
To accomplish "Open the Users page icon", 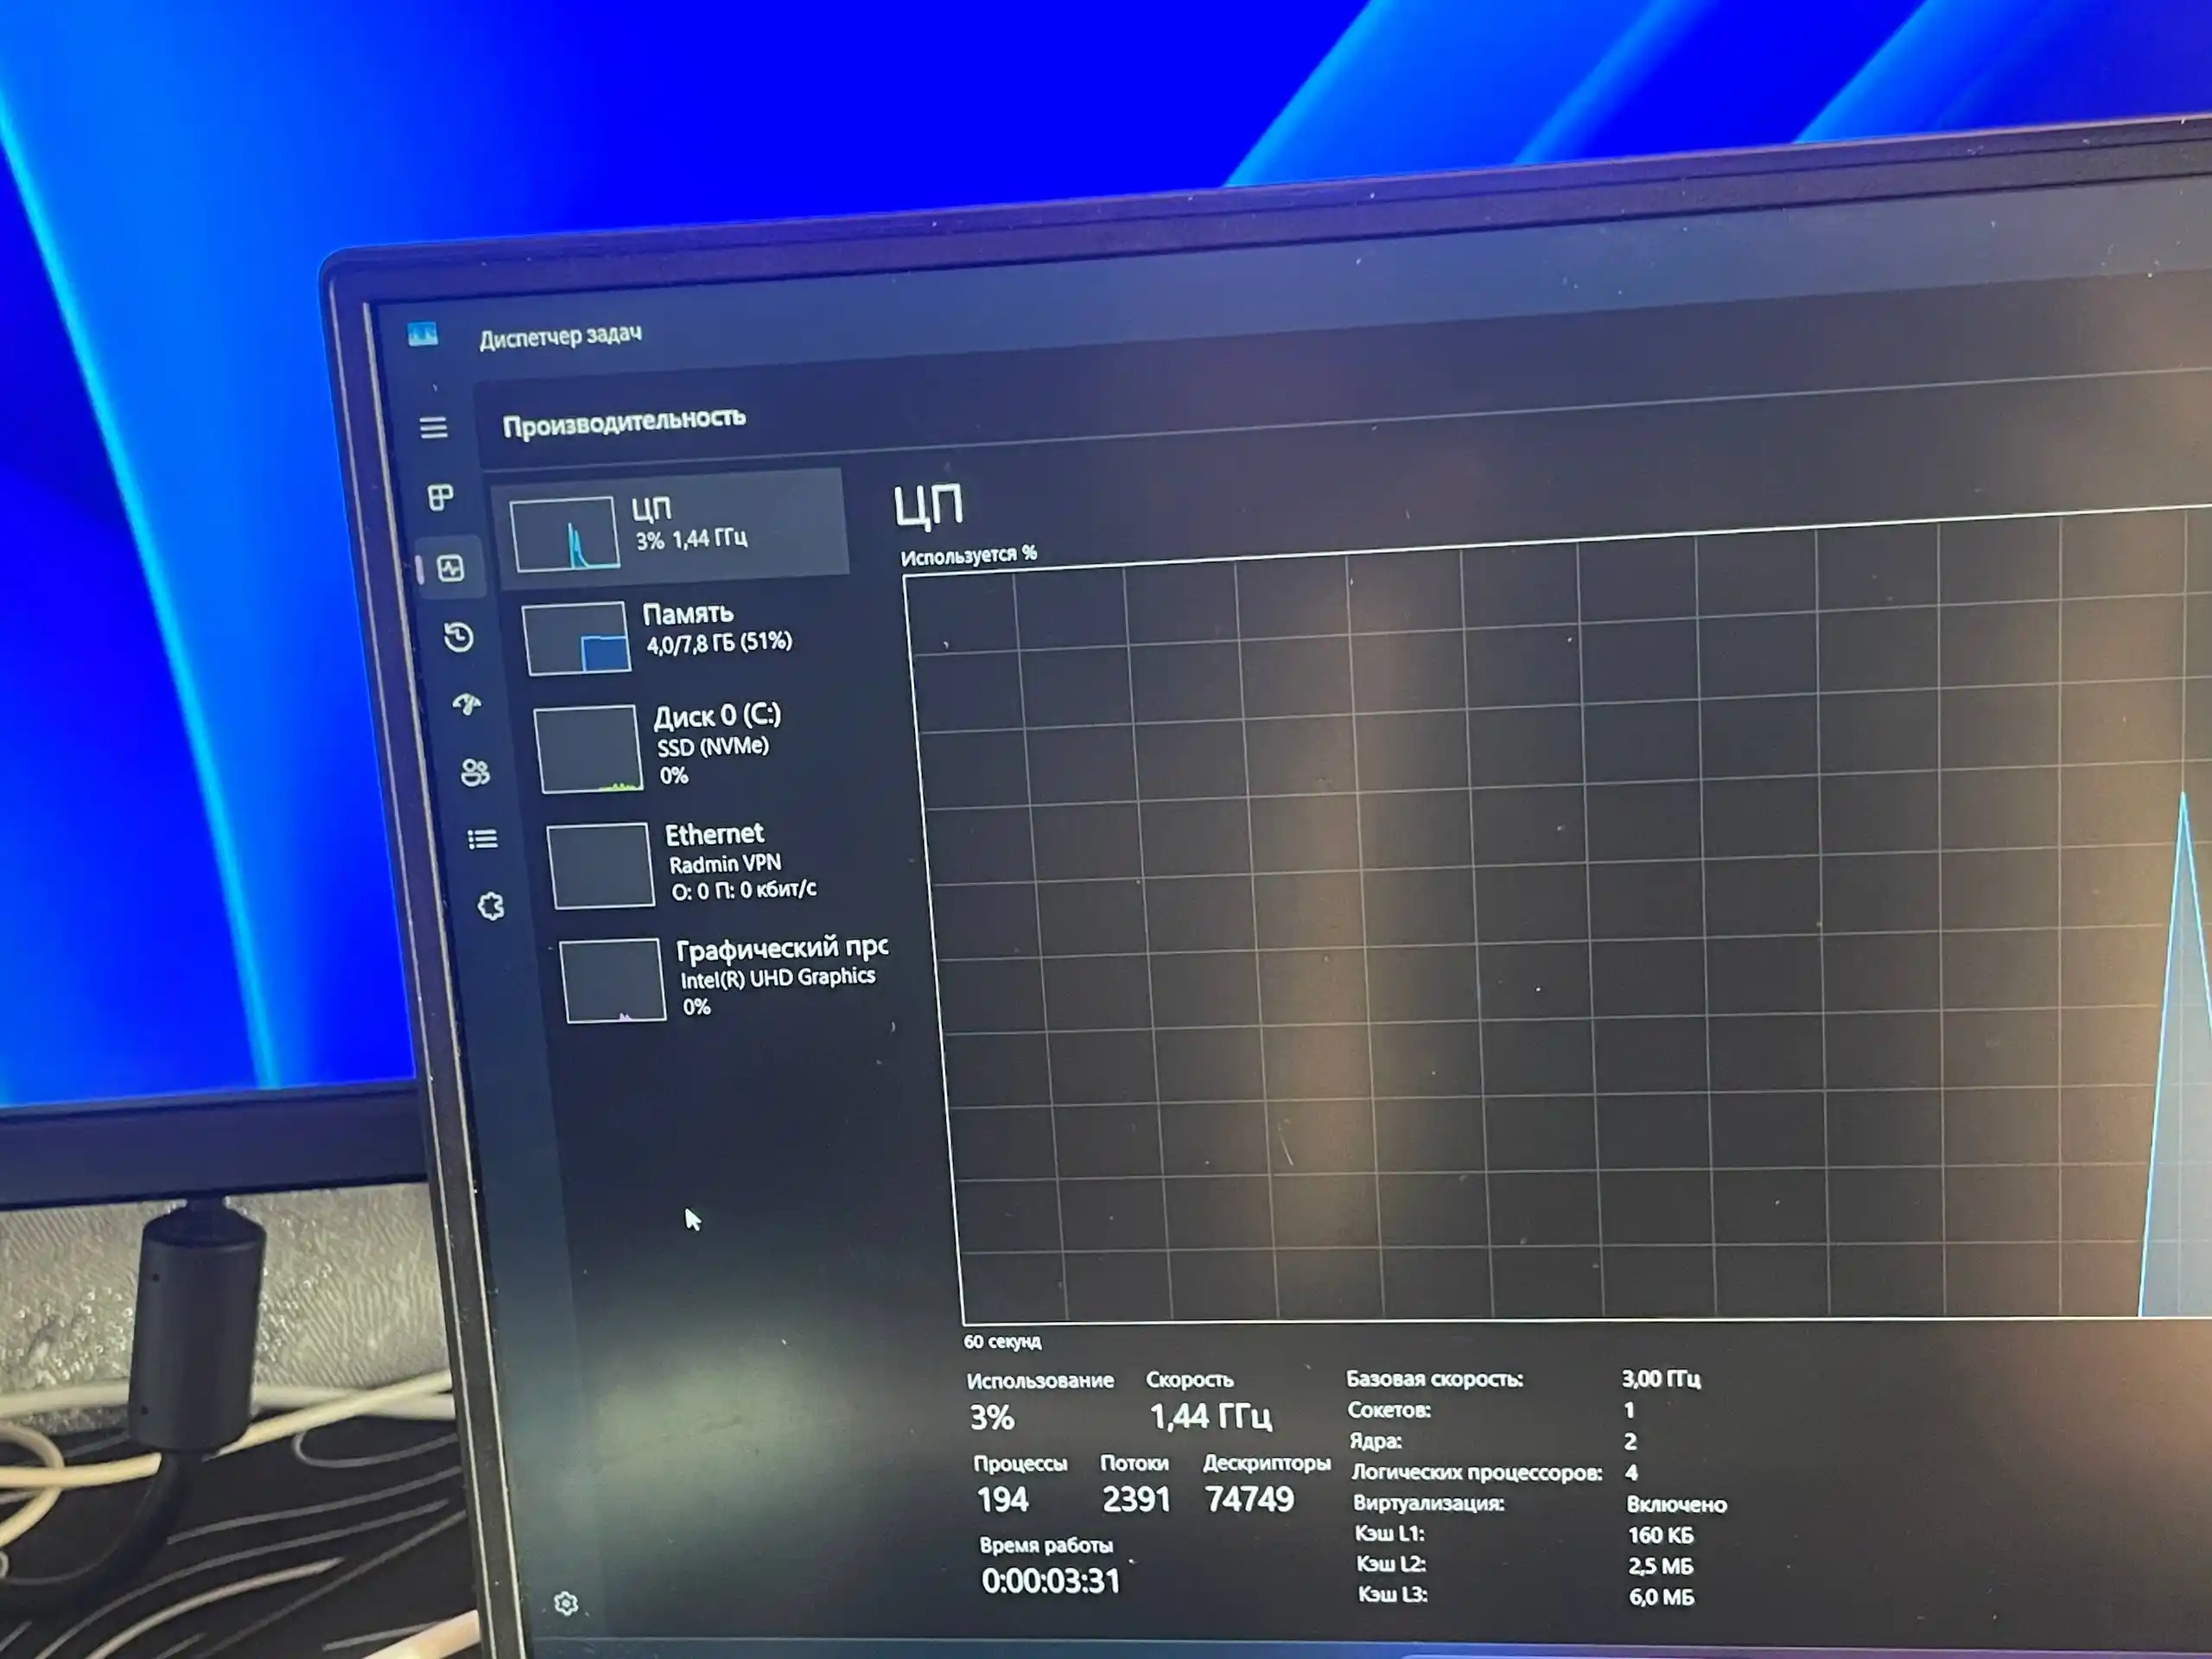I will point(475,772).
